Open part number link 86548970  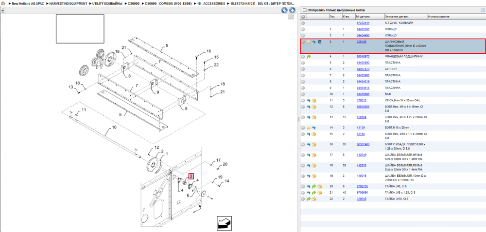coord(363,57)
